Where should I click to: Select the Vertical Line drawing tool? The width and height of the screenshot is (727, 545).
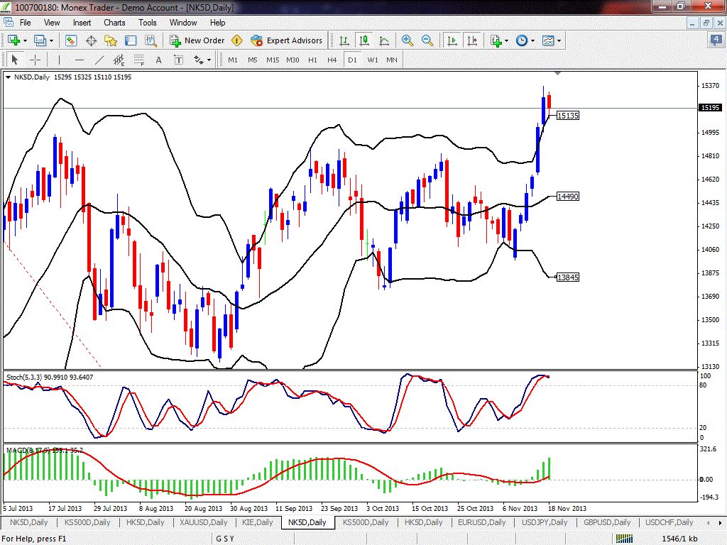(x=60, y=60)
